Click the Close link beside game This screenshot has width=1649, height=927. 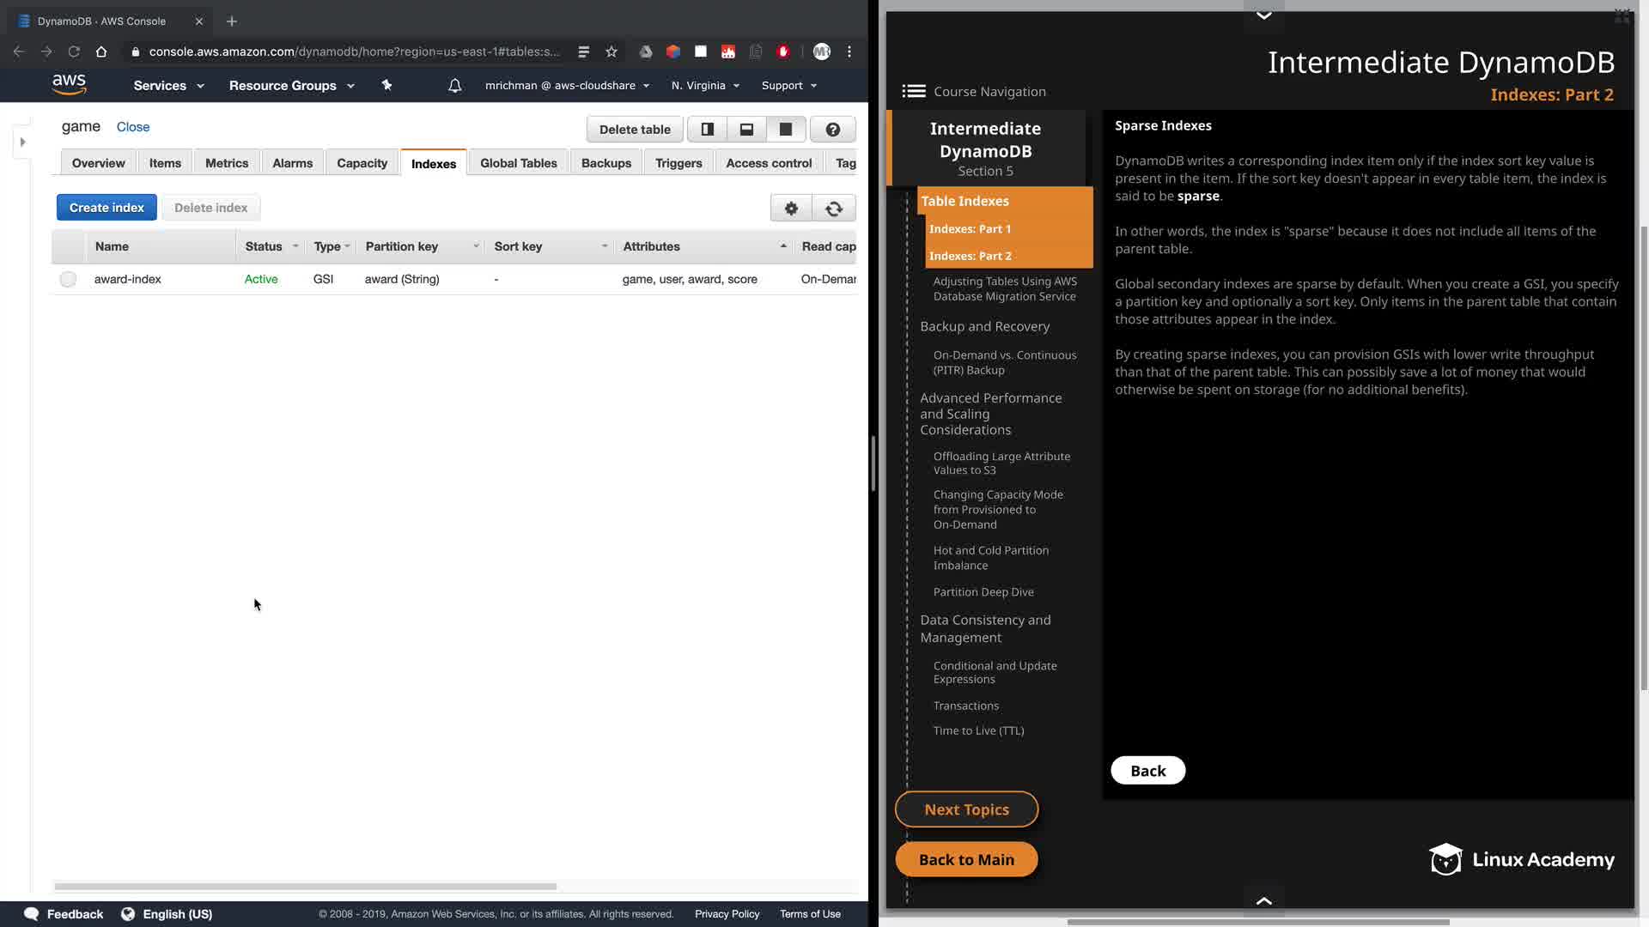(133, 127)
